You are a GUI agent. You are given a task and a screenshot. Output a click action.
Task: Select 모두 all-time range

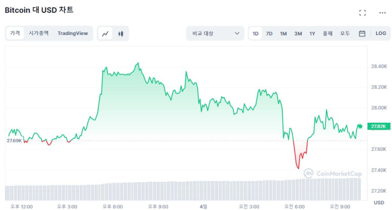tap(345, 33)
